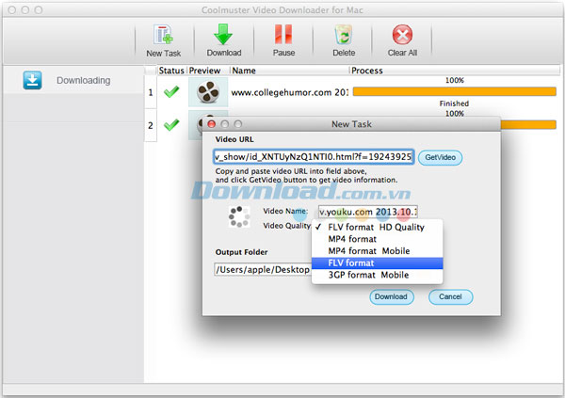The image size is (565, 398).
Task: Click the Finished status text in row 1
Action: tap(454, 103)
